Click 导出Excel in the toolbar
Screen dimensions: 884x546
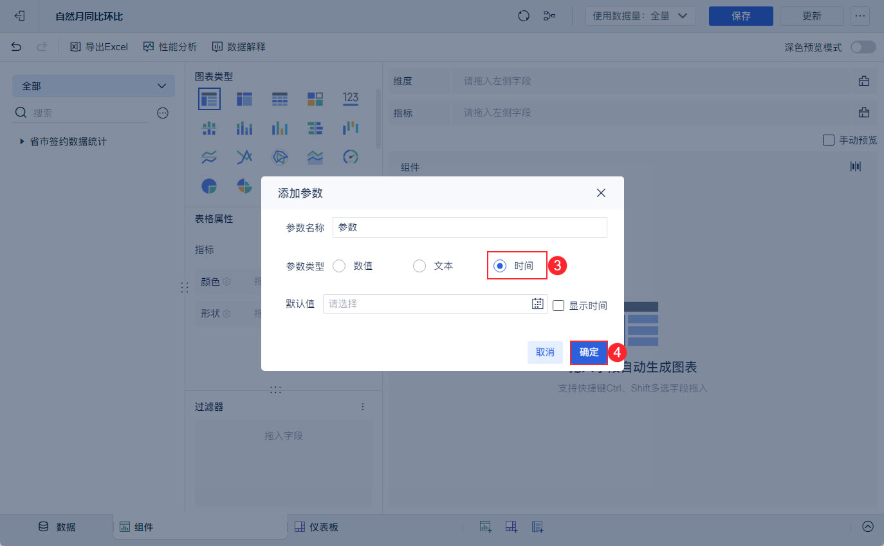(99, 46)
